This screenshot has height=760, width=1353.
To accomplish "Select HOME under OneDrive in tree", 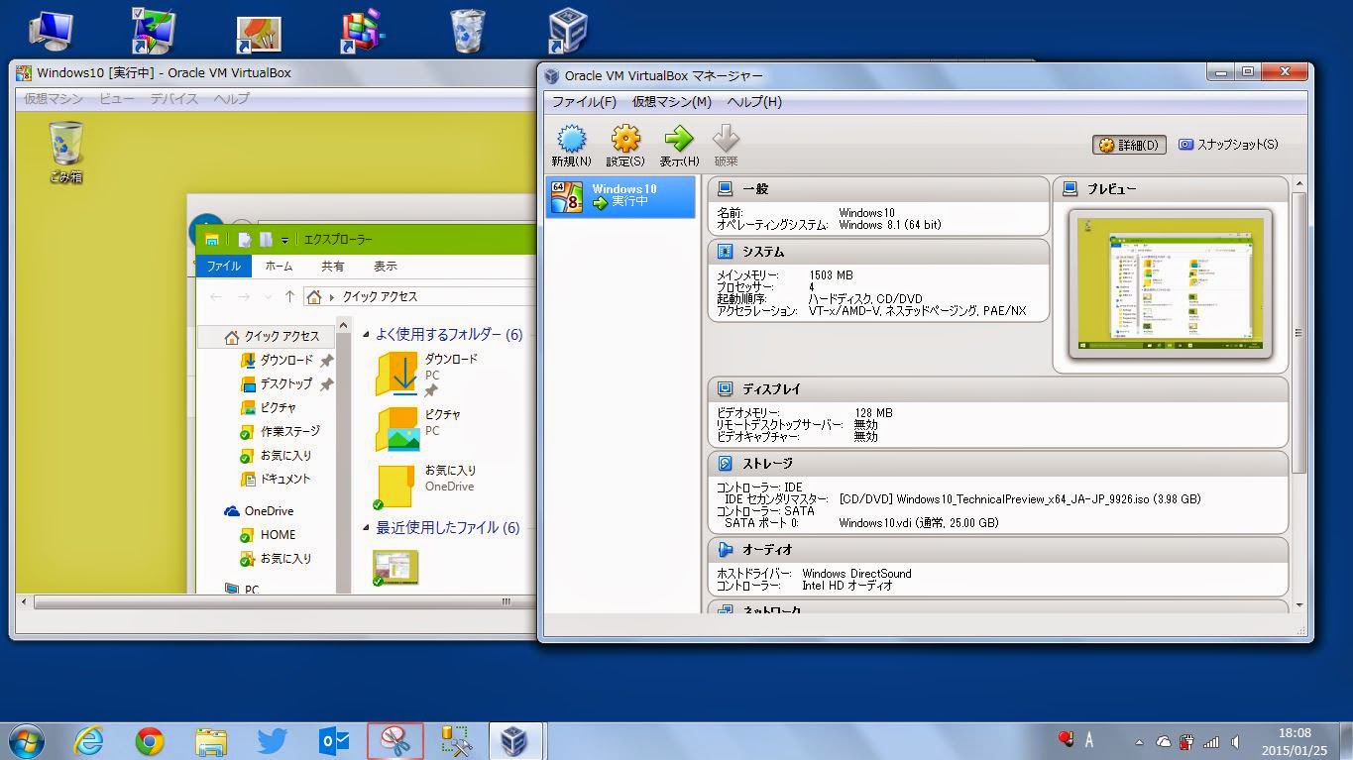I will 268,534.
